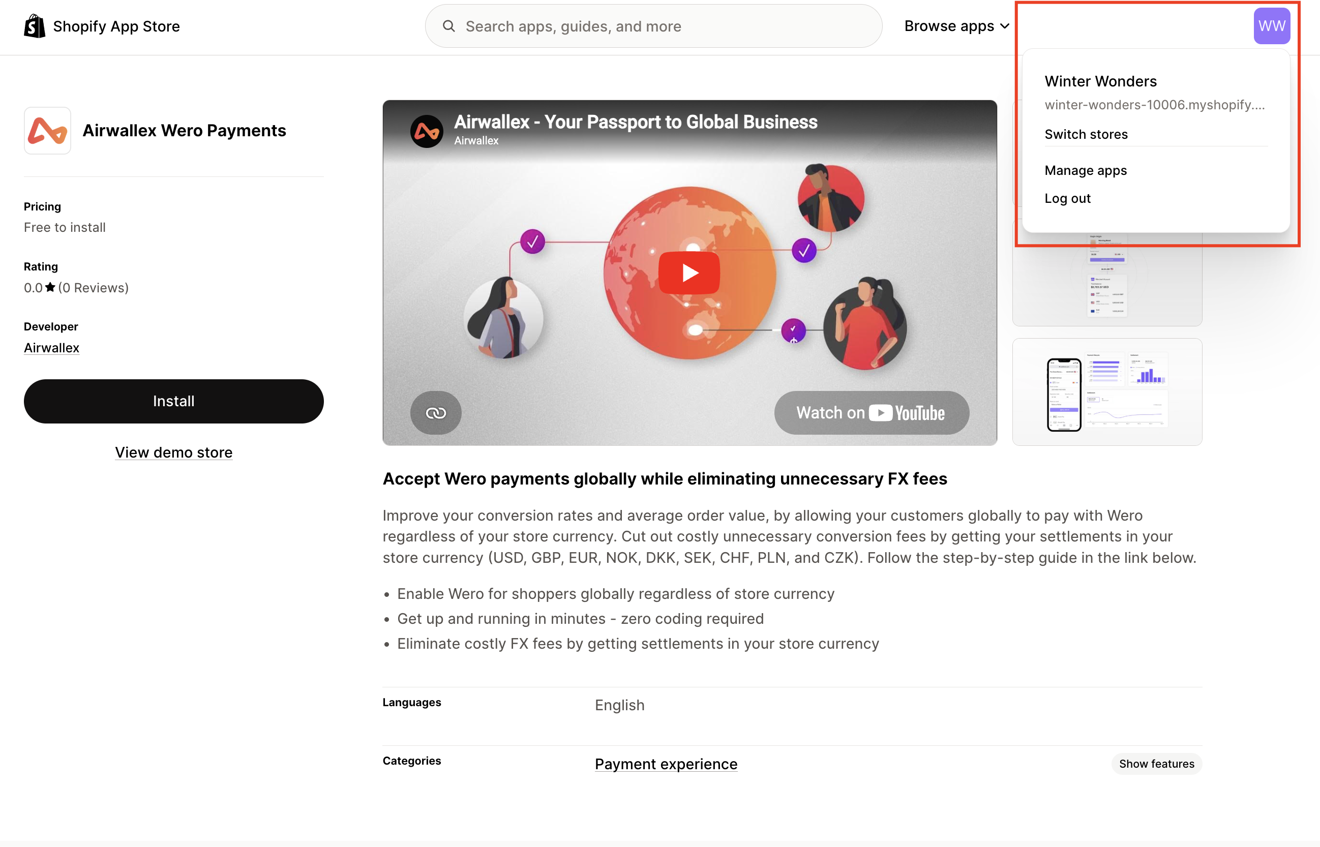Click the Winter Wonders store name
This screenshot has height=847, width=1320.
(1100, 81)
